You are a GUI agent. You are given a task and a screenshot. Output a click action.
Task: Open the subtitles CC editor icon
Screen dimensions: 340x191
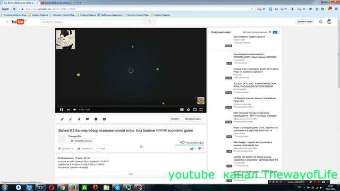pos(104,119)
